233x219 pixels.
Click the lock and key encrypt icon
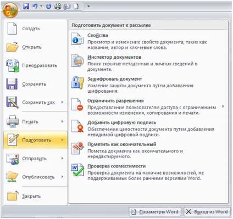point(77,83)
